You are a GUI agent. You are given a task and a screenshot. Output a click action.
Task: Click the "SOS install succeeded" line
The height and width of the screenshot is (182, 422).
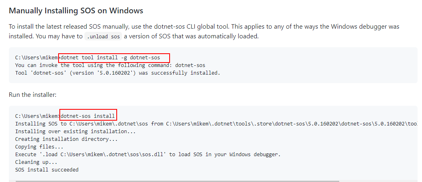(x=47, y=169)
